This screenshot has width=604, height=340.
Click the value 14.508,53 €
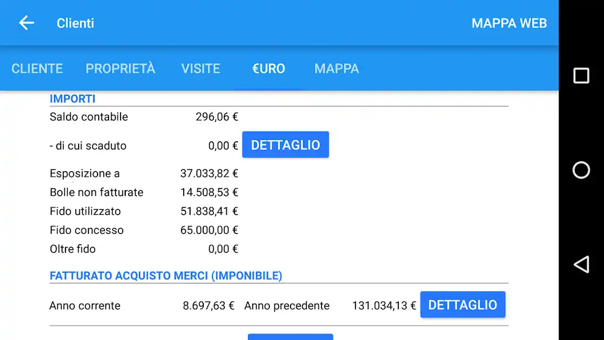pyautogui.click(x=209, y=192)
